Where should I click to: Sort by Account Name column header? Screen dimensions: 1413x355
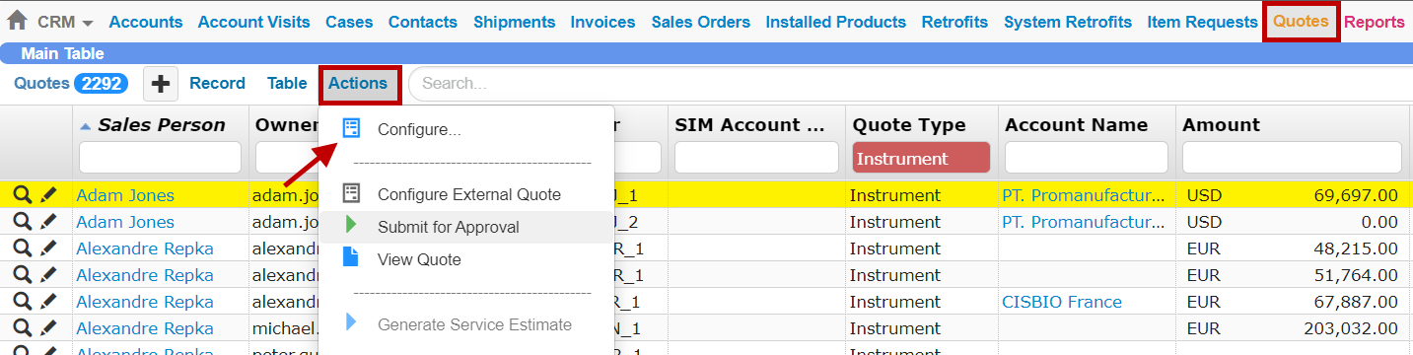(1076, 125)
